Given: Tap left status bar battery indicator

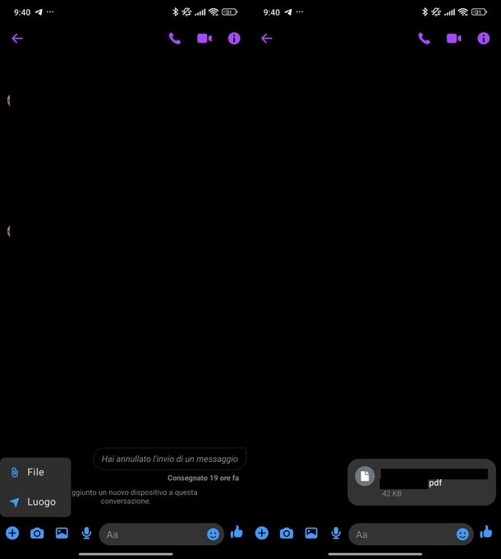Looking at the screenshot, I should click(229, 12).
